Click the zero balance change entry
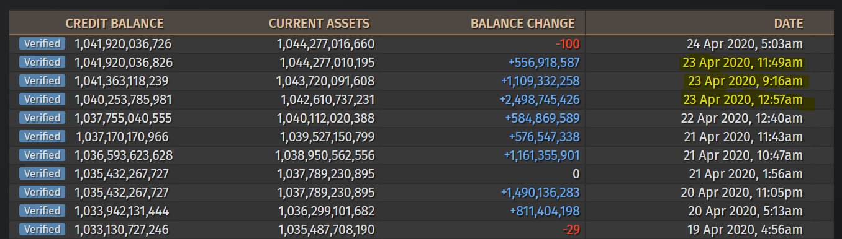The image size is (842, 239). click(x=576, y=174)
